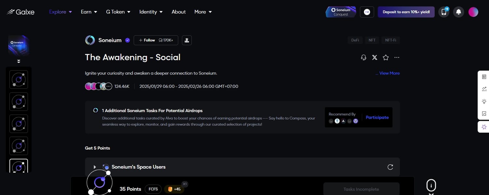
Task: Open the headset support icon
Action: pos(363,58)
